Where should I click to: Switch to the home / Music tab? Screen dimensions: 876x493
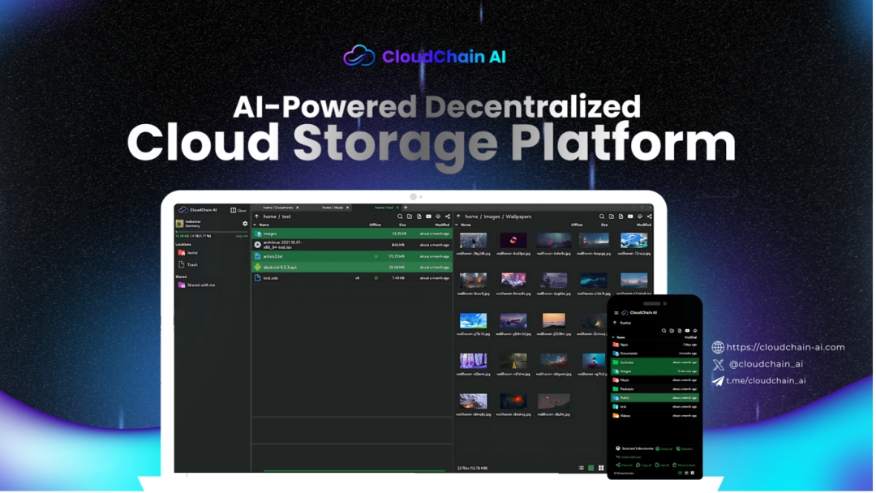333,208
